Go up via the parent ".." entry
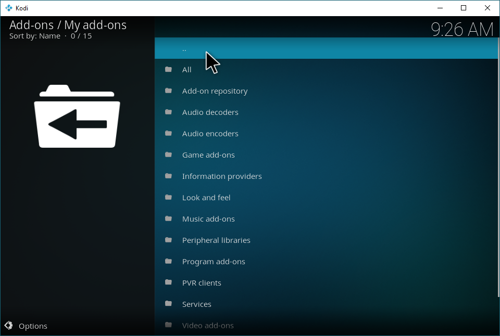 click(184, 48)
